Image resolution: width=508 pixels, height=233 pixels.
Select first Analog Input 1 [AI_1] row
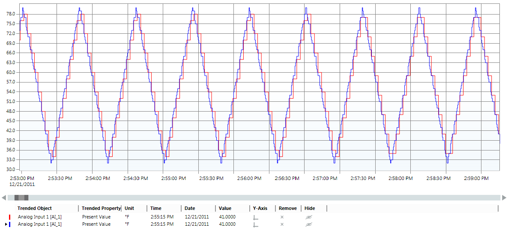point(39,217)
